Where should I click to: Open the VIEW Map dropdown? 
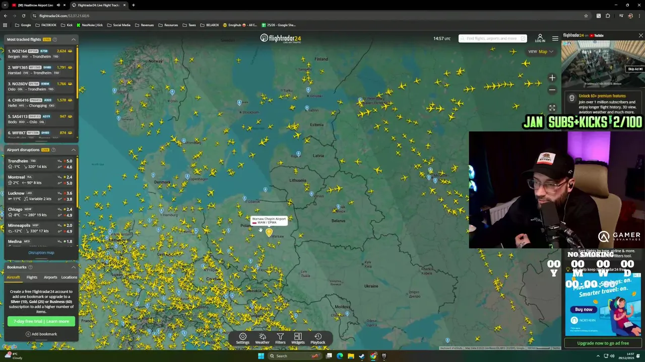(541, 51)
